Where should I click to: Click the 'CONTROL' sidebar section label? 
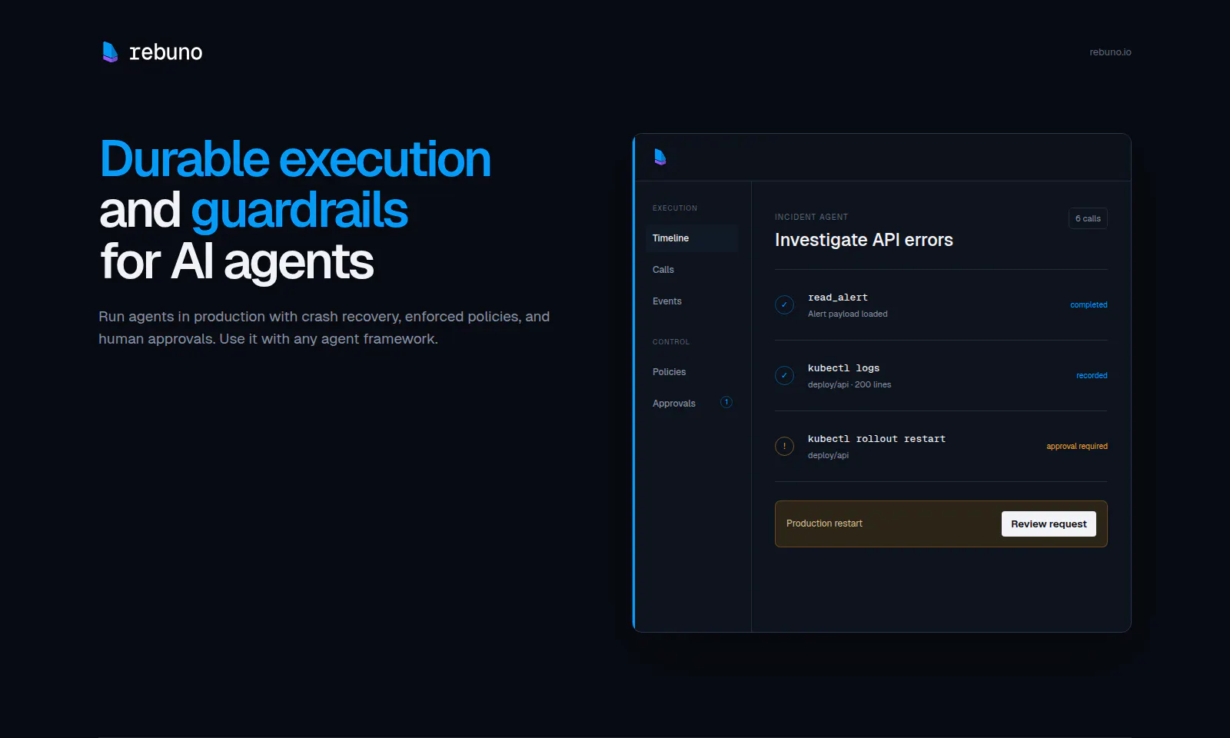(x=671, y=342)
